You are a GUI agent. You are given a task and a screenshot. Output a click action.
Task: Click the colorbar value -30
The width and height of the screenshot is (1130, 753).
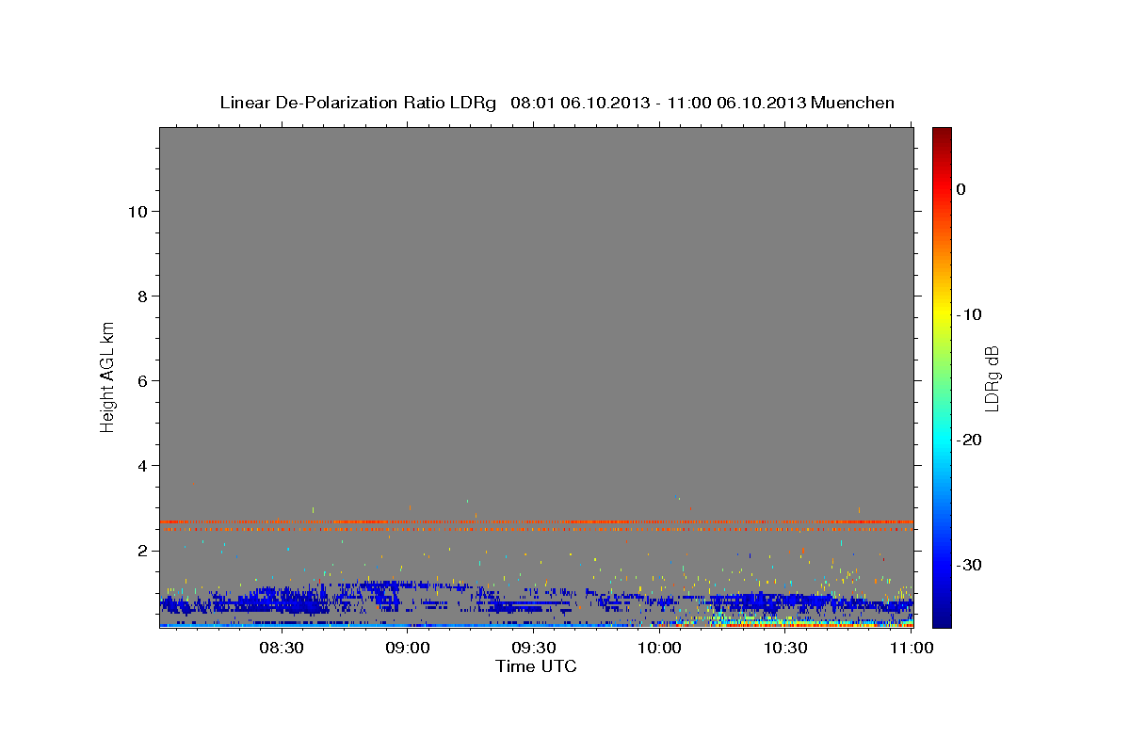pos(969,565)
